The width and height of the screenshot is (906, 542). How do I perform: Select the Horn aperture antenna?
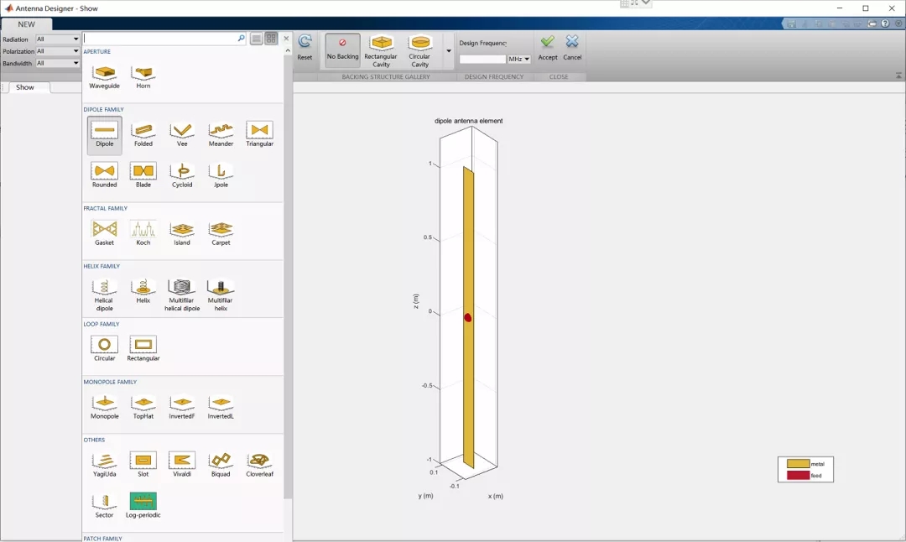[x=143, y=76]
